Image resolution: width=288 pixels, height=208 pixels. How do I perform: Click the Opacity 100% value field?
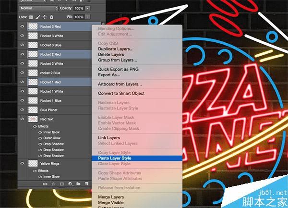[79, 8]
